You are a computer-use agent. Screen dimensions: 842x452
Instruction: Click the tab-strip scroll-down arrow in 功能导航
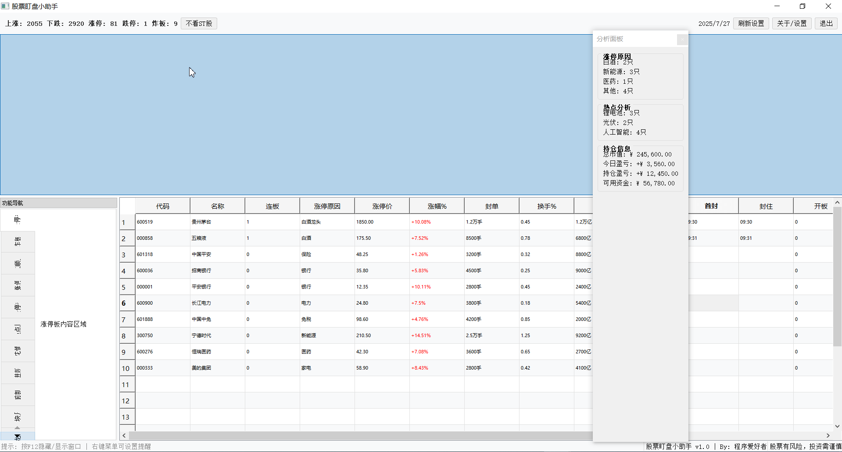18,437
